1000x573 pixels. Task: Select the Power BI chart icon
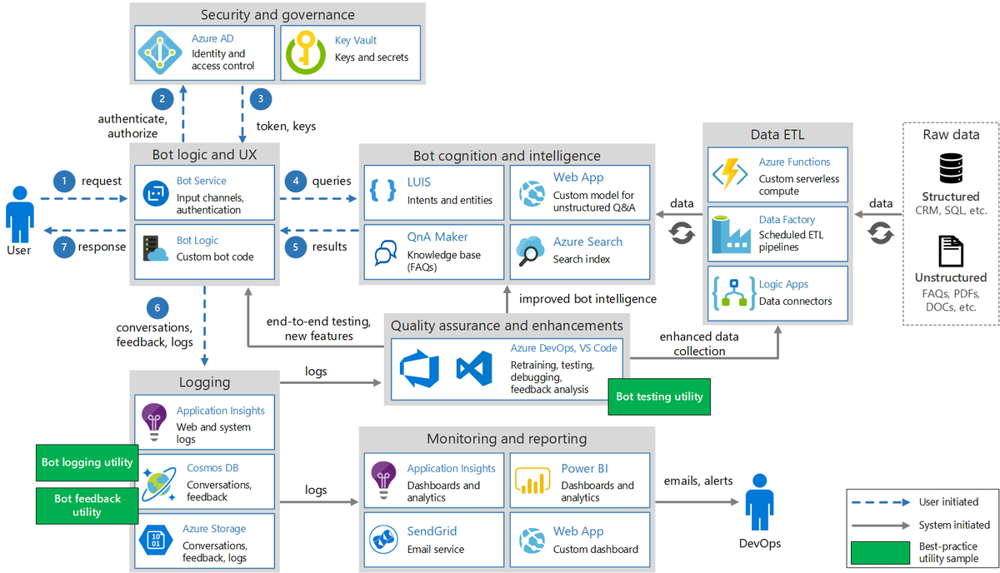pyautogui.click(x=531, y=481)
